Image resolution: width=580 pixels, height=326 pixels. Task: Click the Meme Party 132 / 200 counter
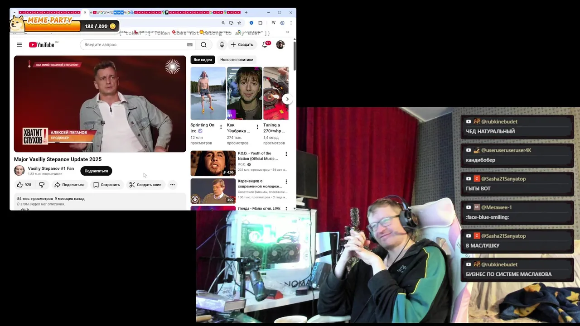click(96, 26)
